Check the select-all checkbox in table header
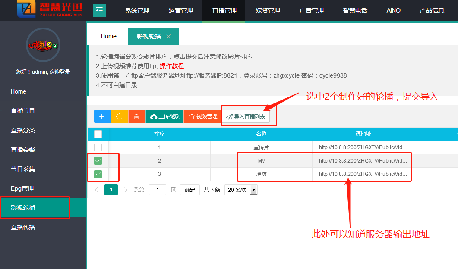This screenshot has width=458, height=269. pyautogui.click(x=98, y=134)
